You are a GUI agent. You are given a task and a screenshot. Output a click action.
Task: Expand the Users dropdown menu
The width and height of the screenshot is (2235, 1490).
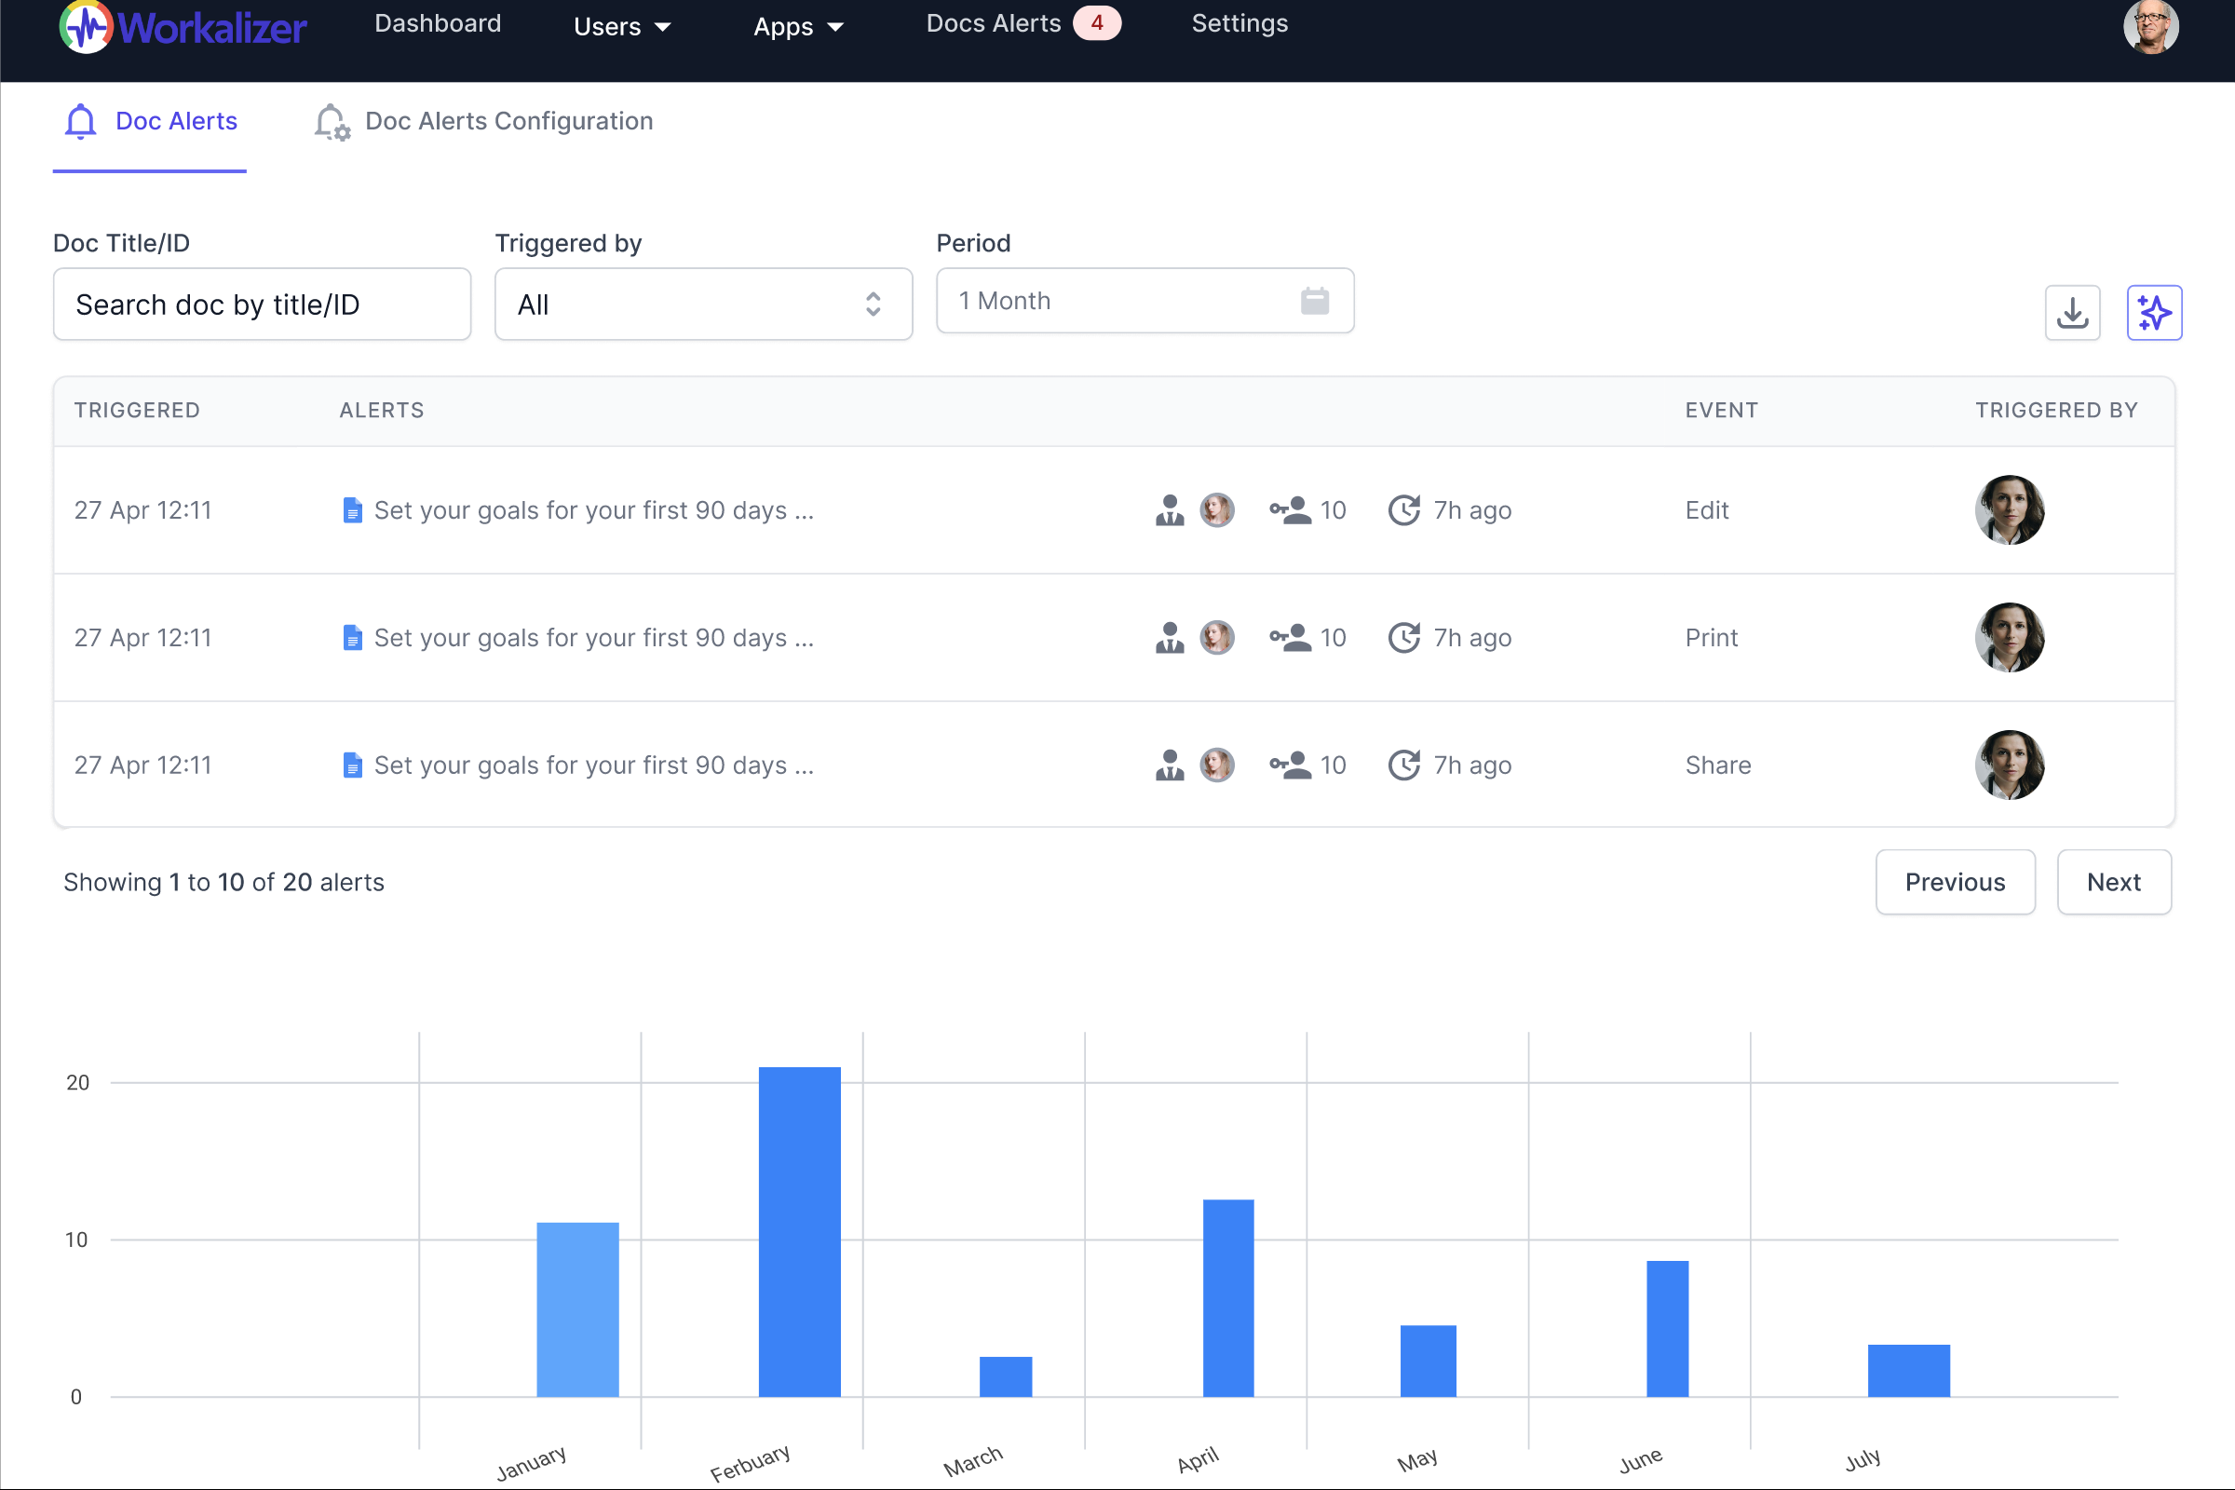click(625, 23)
